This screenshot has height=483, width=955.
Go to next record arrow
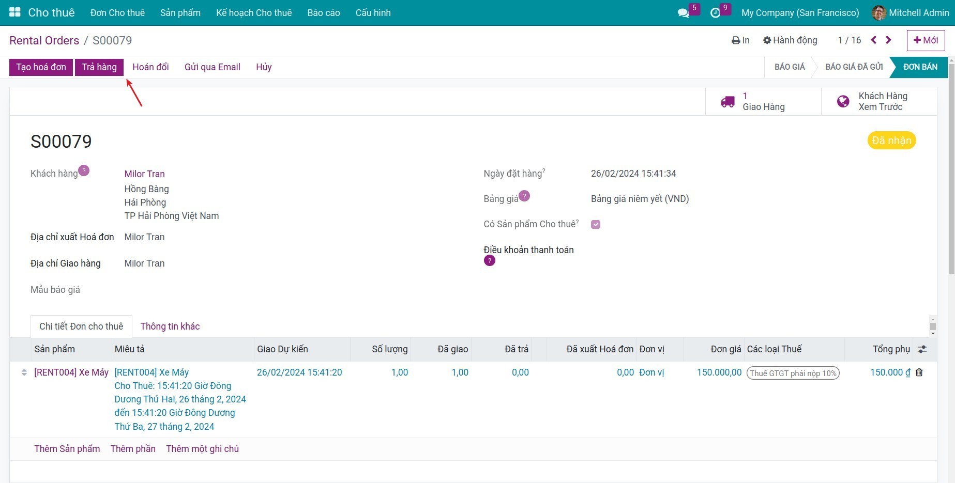(888, 40)
